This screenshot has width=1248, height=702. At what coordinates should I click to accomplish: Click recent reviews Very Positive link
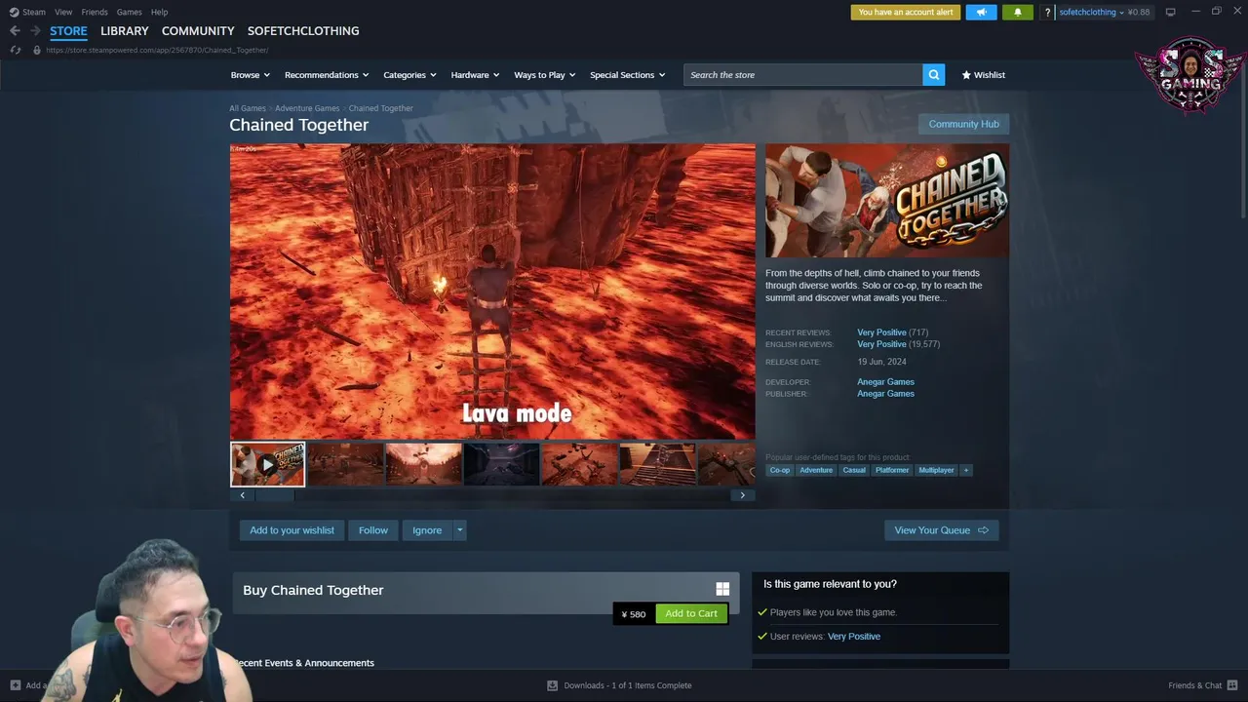click(881, 332)
